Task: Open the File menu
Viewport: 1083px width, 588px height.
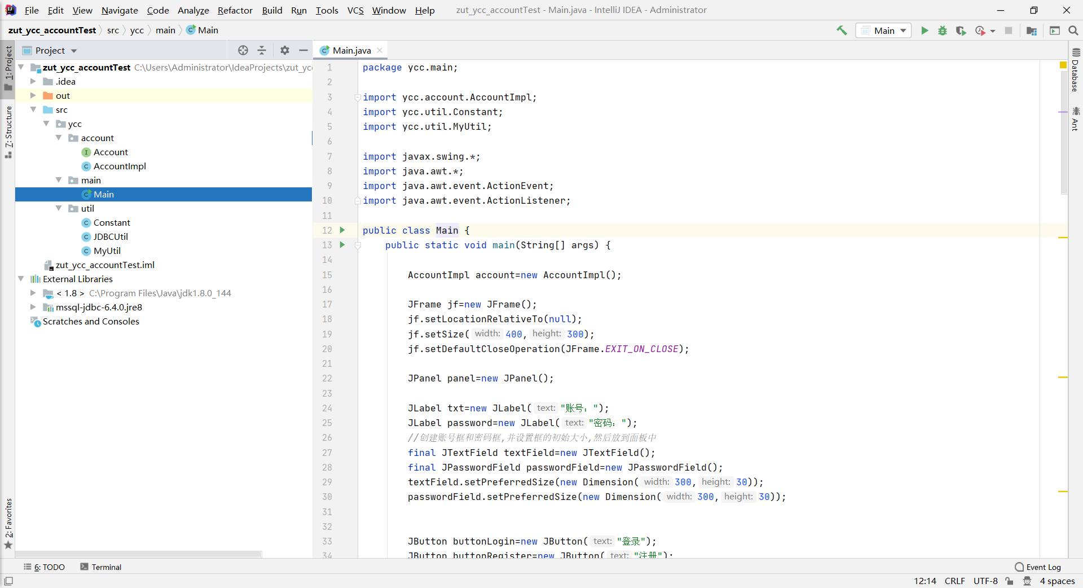Action: [x=32, y=10]
